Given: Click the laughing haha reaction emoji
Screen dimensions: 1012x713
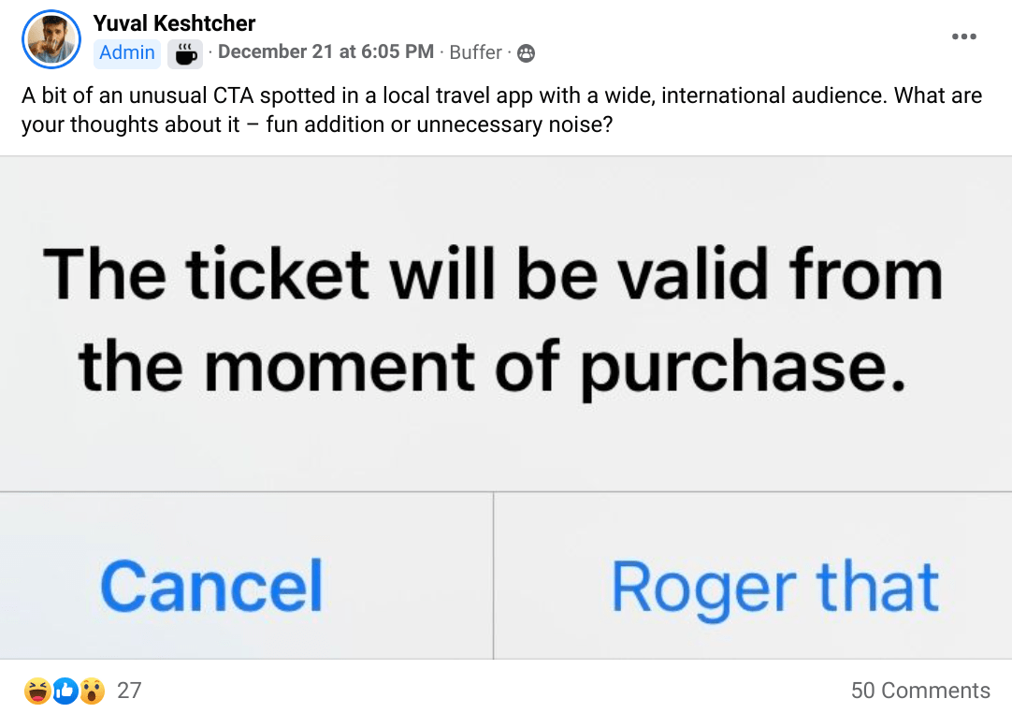Looking at the screenshot, I should pos(37,691).
